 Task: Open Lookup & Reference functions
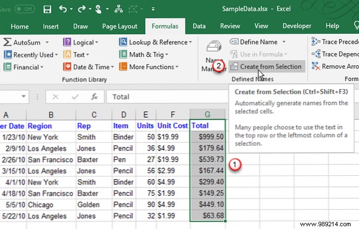pos(155,42)
